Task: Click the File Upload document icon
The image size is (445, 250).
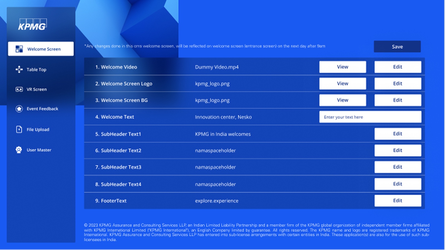Action: pyautogui.click(x=19, y=129)
